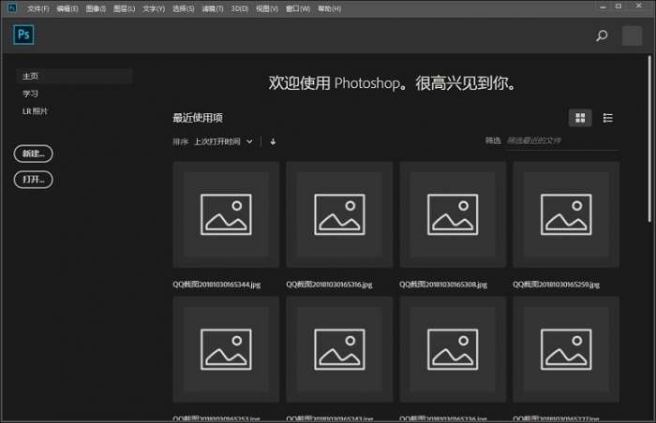This screenshot has height=423, width=656.
Task: Open thumbnail above the name ending 165236
Action: tap(453, 349)
